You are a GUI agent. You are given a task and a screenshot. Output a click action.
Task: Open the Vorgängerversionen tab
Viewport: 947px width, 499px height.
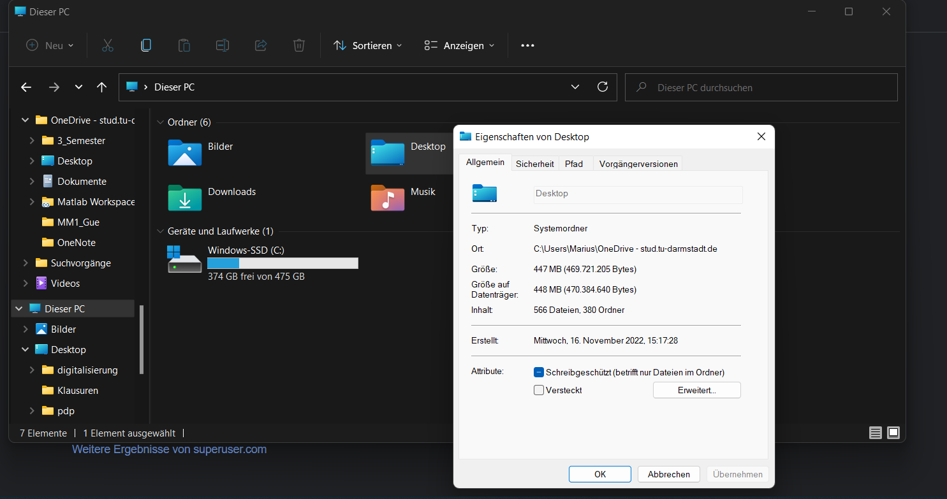pyautogui.click(x=638, y=164)
